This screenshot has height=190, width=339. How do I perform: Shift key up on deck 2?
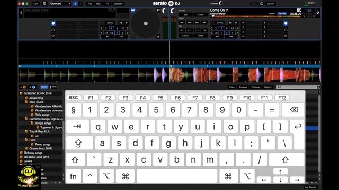point(314,16)
